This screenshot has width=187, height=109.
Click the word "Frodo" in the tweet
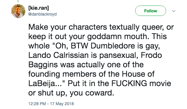click(151, 55)
